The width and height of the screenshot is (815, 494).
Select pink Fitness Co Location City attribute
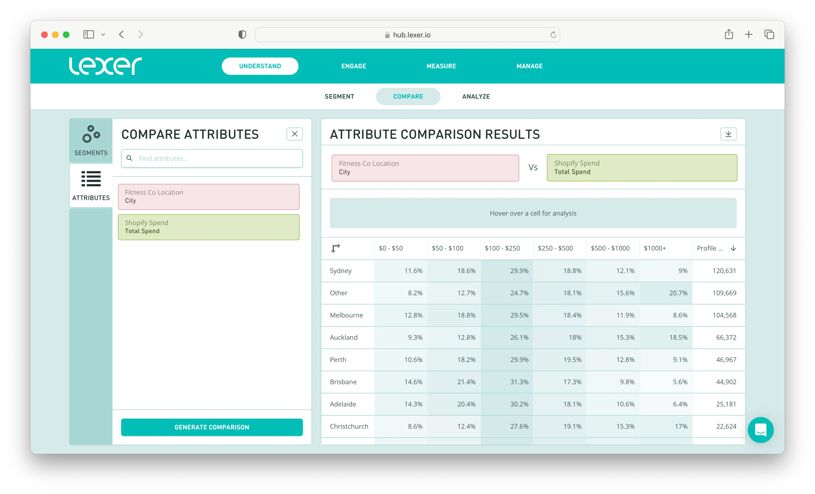(x=208, y=197)
